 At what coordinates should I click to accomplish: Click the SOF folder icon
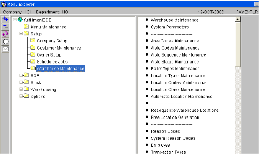[26, 75]
